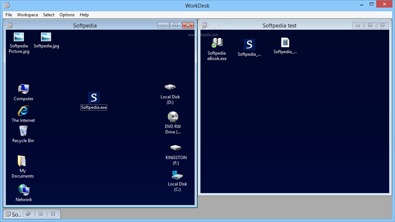Open the Options menu
The image size is (395, 222).
pos(67,15)
